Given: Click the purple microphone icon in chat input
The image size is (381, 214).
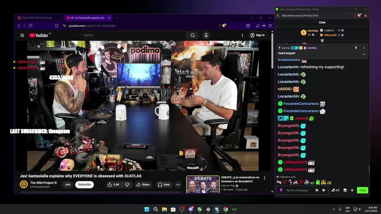Looking at the screenshot, I should point(281,190).
